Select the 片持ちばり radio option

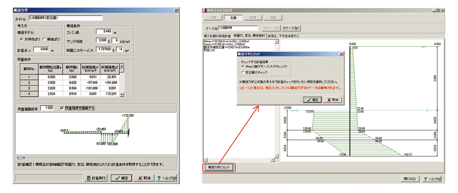tap(30, 39)
